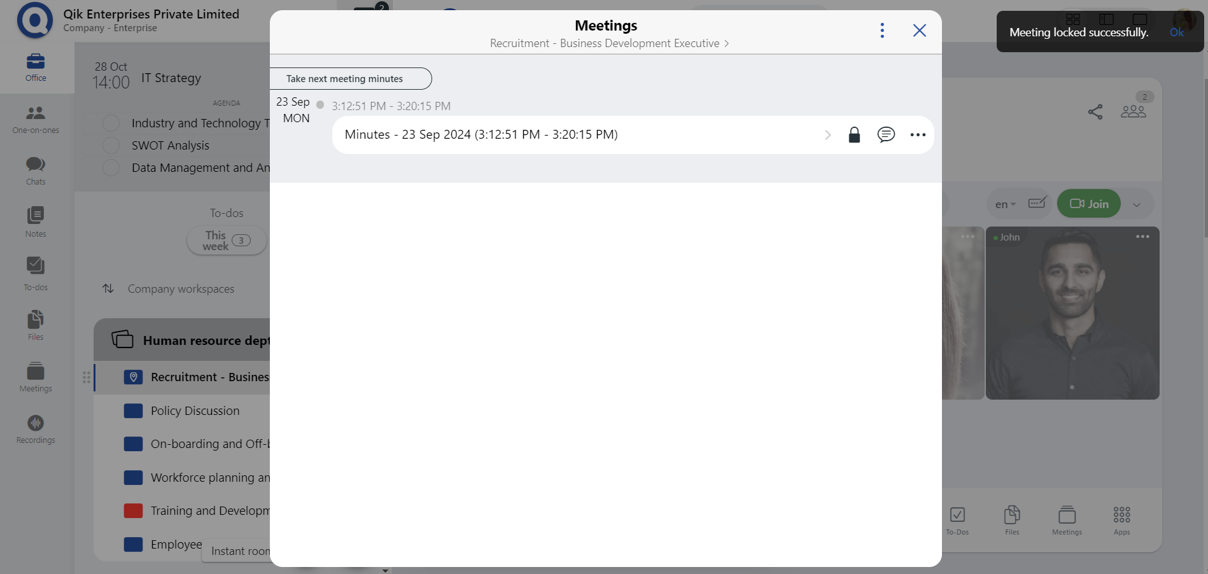Expand the chevron beside the Join button

1137,204
